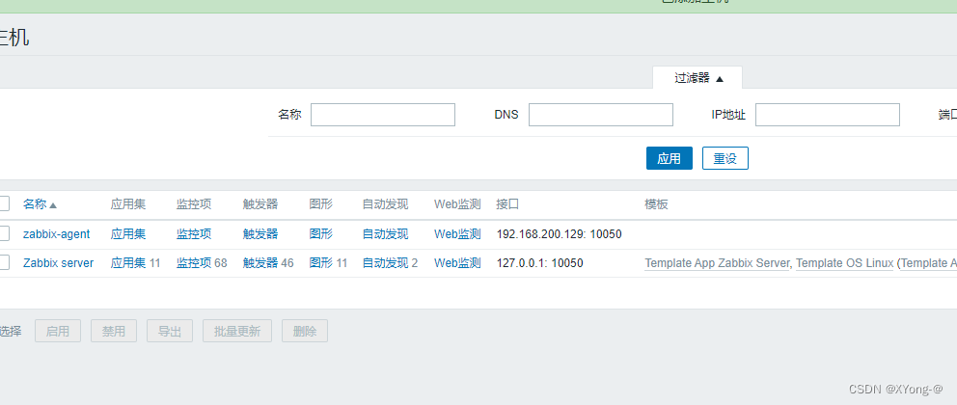The width and height of the screenshot is (957, 405).
Task: Click the 启用 bulk enable button
Action: click(58, 331)
